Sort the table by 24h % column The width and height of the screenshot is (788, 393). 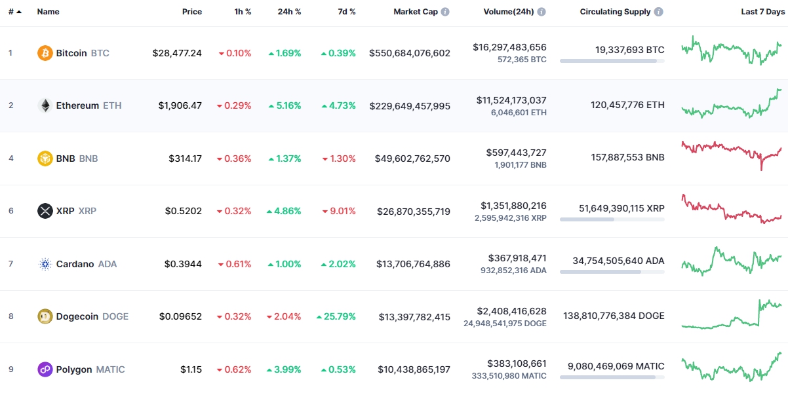tap(290, 12)
